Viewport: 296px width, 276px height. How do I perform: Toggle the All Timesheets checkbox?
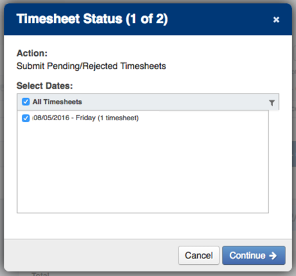(26, 102)
